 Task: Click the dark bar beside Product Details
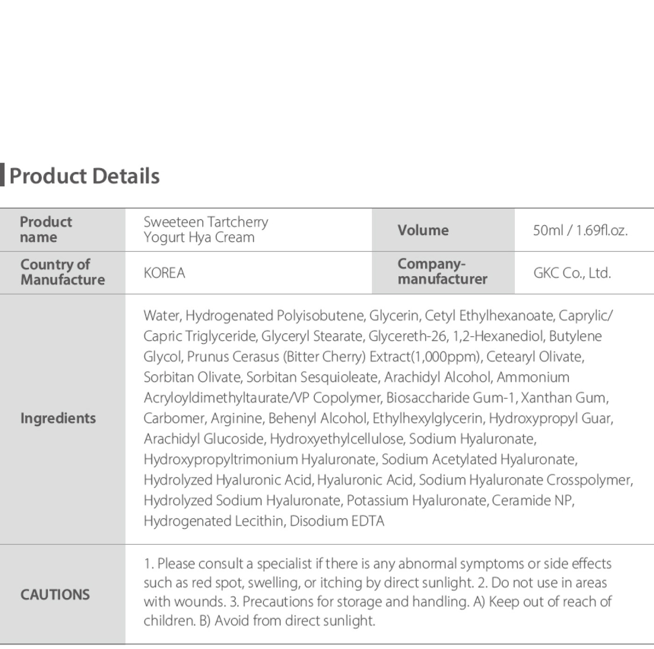[x=2, y=175]
